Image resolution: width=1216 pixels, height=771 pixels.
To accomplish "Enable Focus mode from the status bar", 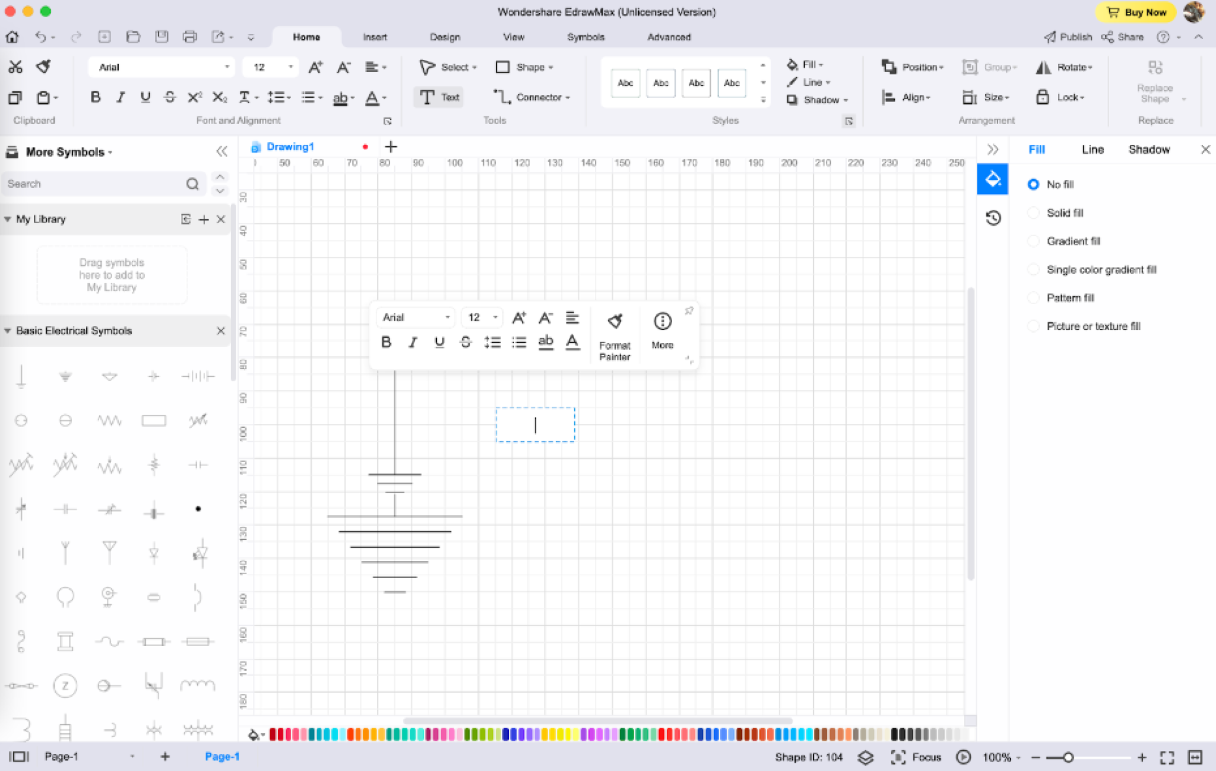I will 917,757.
